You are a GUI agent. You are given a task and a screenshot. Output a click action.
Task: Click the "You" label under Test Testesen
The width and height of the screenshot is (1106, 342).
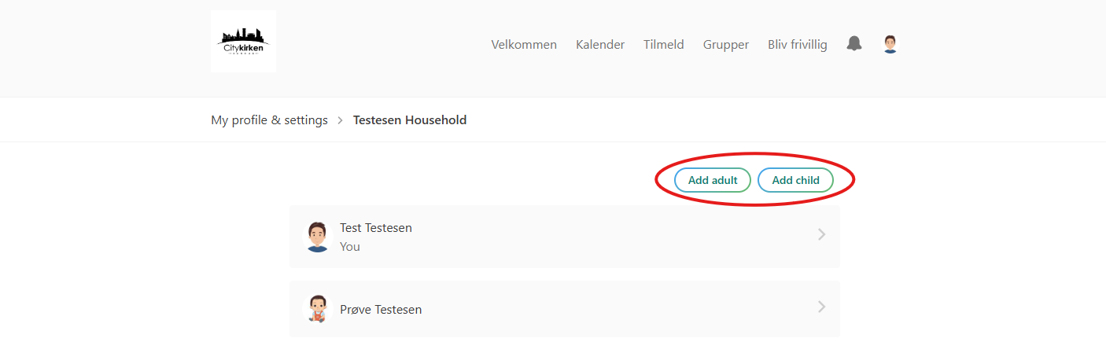pyautogui.click(x=350, y=247)
